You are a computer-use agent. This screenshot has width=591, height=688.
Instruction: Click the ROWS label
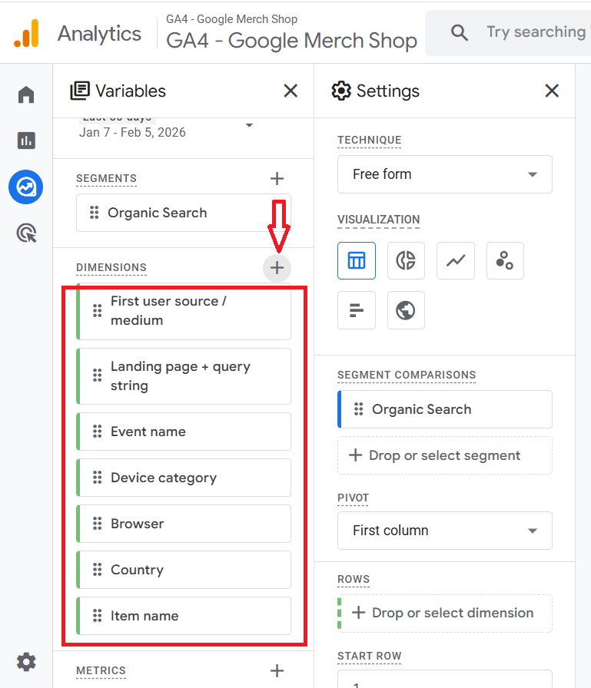(x=354, y=579)
